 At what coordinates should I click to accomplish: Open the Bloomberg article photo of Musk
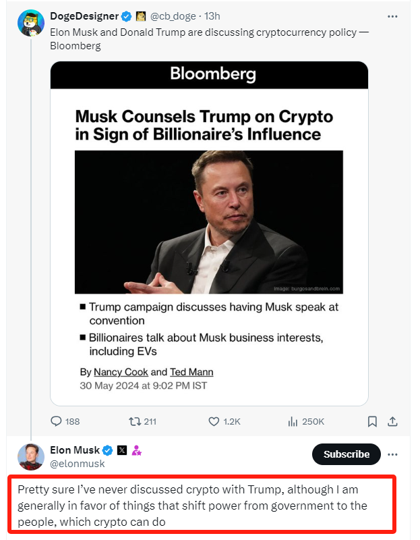pyautogui.click(x=208, y=221)
